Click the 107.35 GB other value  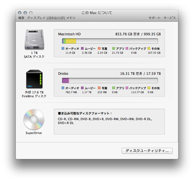click(x=154, y=53)
